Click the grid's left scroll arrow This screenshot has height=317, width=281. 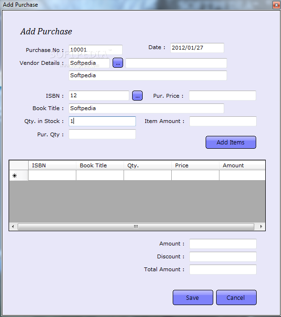[13, 226]
